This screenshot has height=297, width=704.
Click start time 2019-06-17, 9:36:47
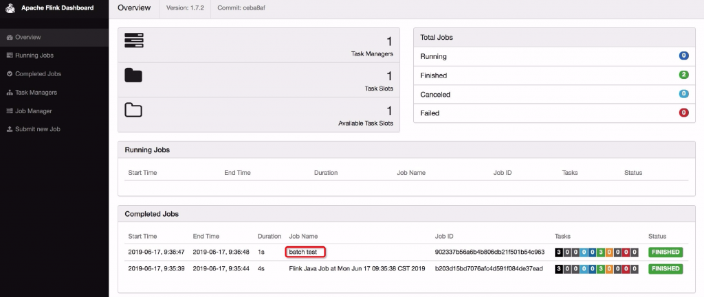click(156, 252)
